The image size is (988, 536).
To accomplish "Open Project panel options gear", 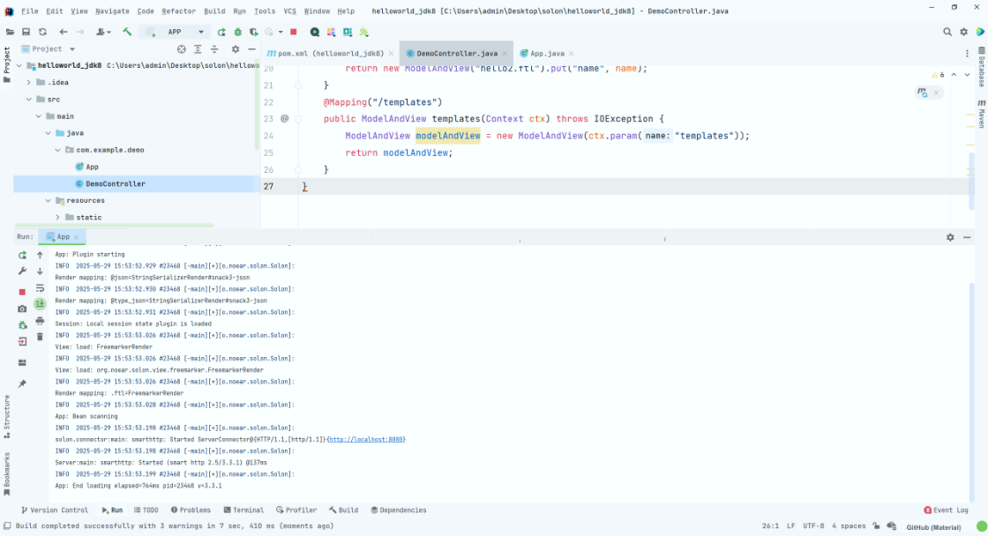I will tap(235, 49).
